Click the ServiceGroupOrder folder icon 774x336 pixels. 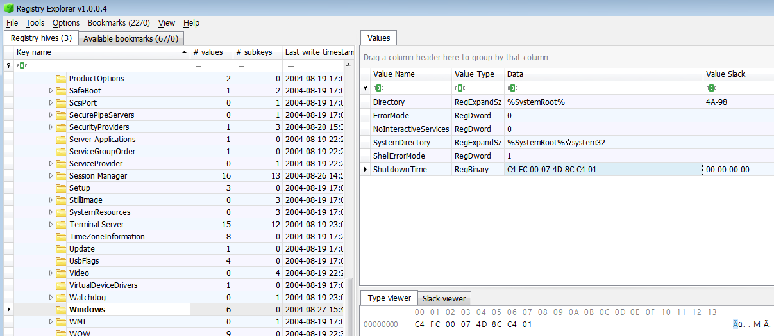pyautogui.click(x=61, y=152)
